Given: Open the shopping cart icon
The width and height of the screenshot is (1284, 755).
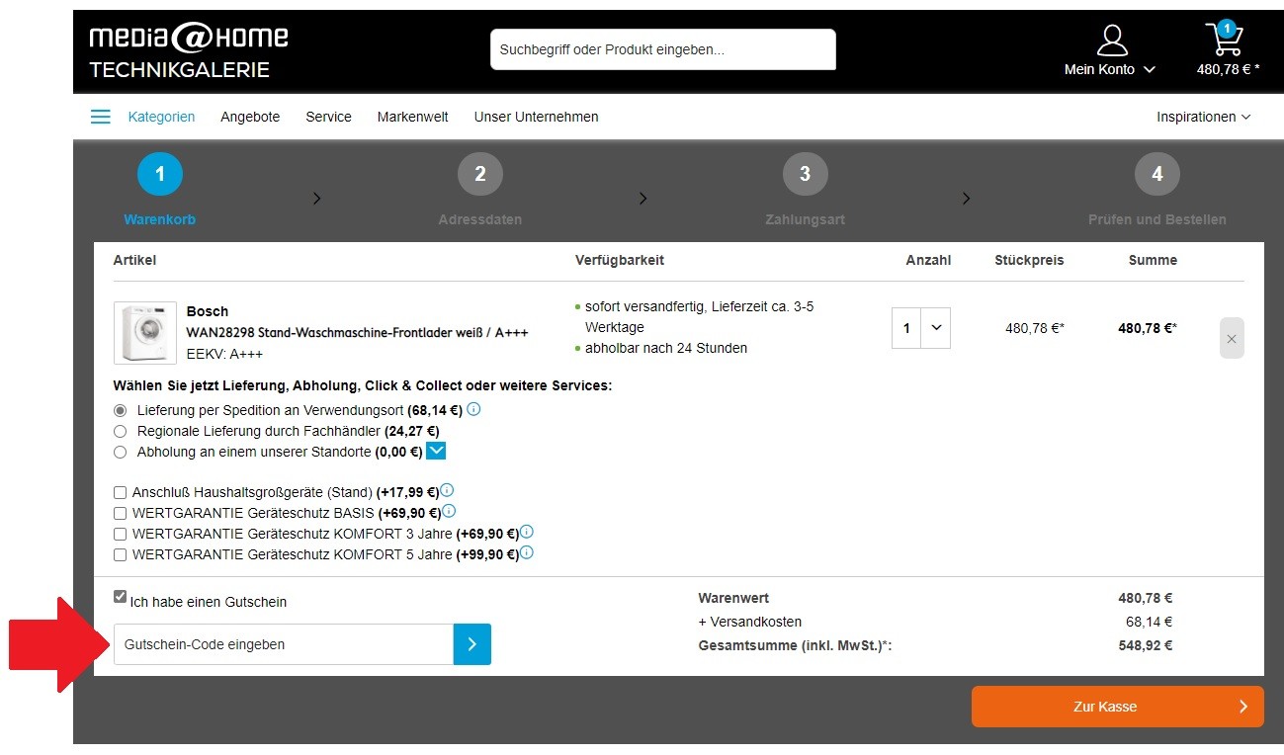Looking at the screenshot, I should [x=1224, y=40].
